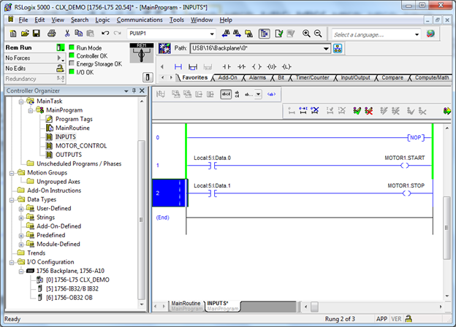Insert an Output Energize coil
The image size is (456, 327).
256,67
